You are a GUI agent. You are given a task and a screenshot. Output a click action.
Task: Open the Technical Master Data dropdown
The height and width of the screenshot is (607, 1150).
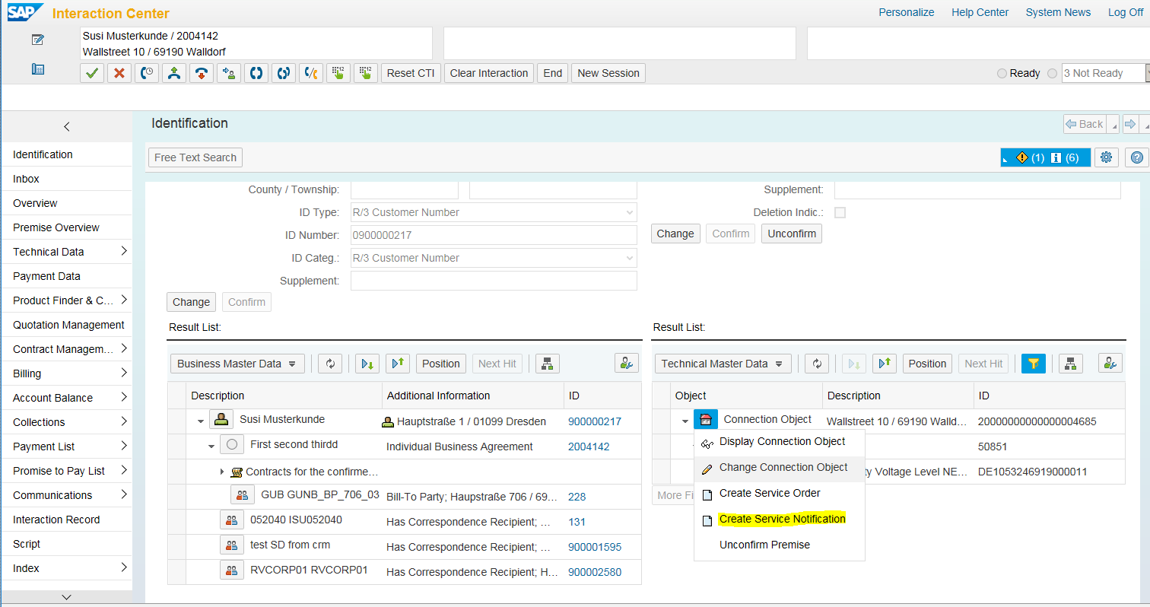coord(723,364)
